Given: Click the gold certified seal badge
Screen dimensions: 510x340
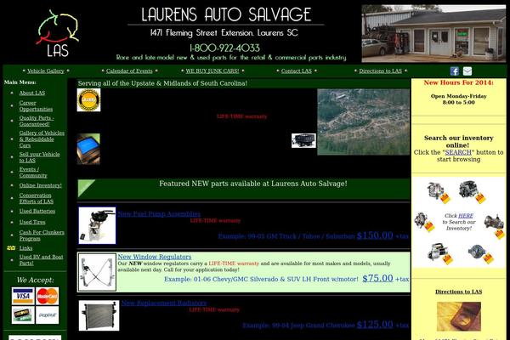Looking at the screenshot, I should (x=88, y=100).
